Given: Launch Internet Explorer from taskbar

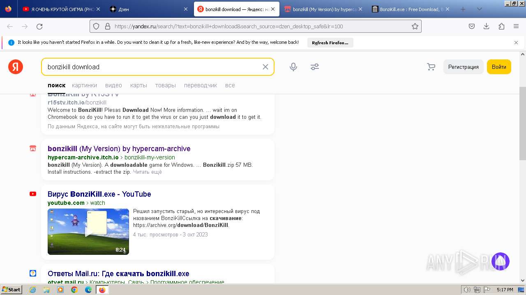Looking at the screenshot, I should coord(33,290).
